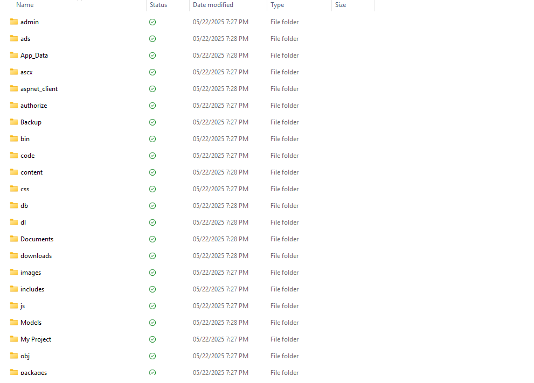Click the Size column header
The image size is (534, 383).
[x=341, y=5]
